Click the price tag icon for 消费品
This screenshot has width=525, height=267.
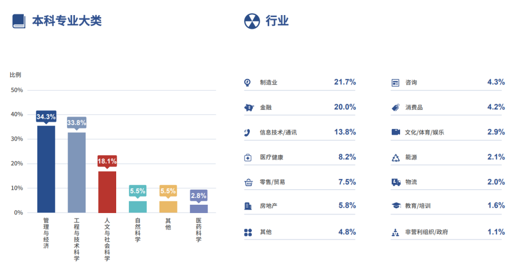tap(396, 107)
